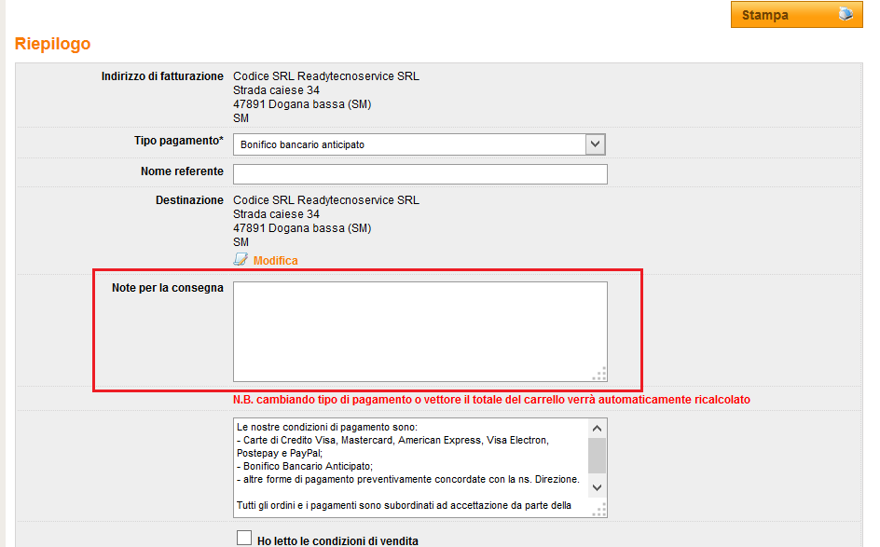Click the 'Nome referente' label
This screenshot has height=547, width=880.
182,171
